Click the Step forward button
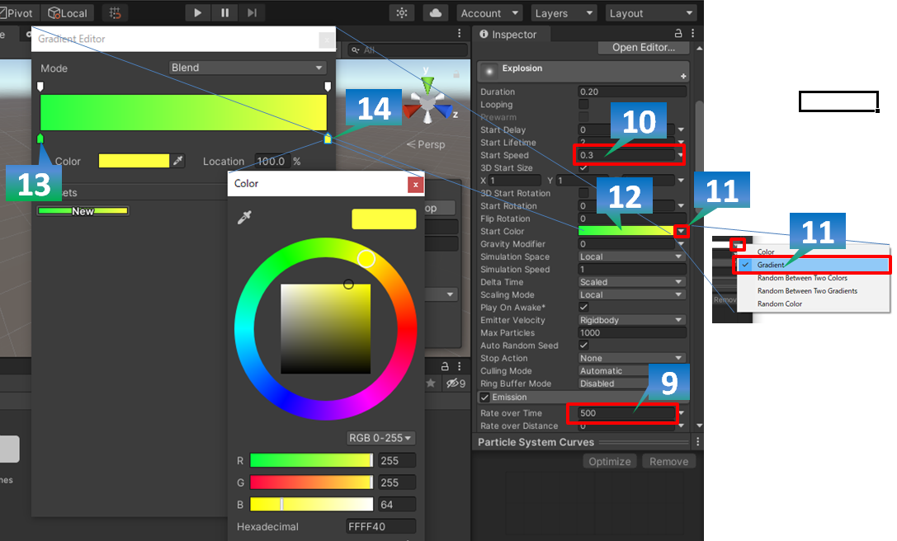This screenshot has width=897, height=541. tap(252, 12)
